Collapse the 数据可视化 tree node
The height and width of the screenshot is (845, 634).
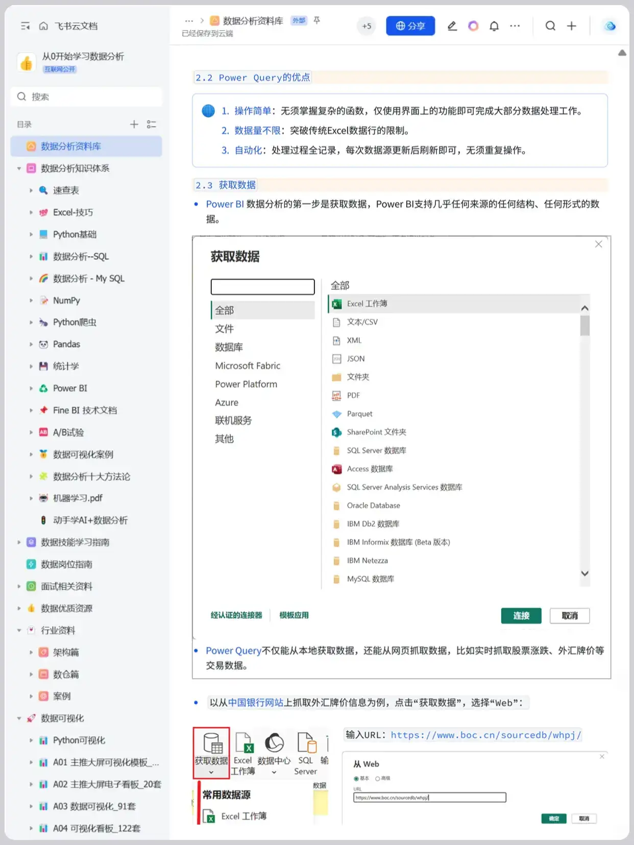19,718
